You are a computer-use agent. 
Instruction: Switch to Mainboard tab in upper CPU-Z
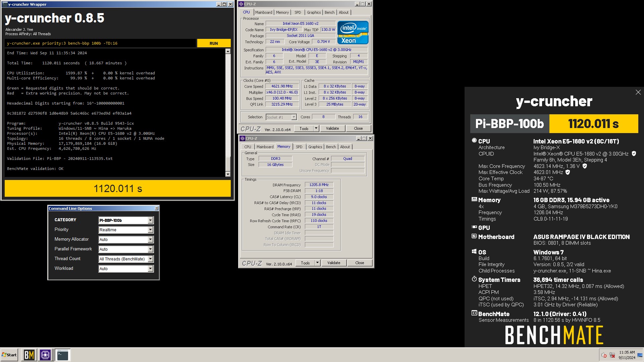[x=264, y=12]
